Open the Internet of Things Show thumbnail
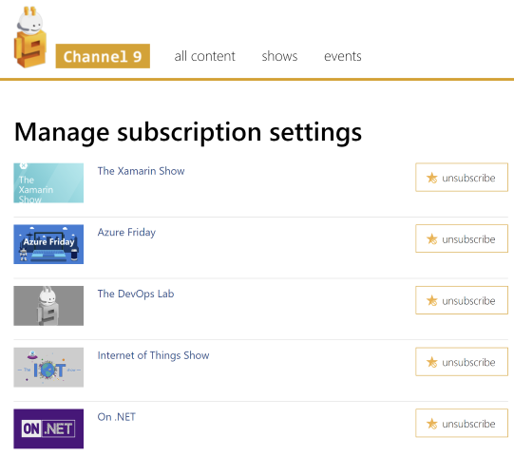Viewport: 514px width, 456px height. (48, 367)
